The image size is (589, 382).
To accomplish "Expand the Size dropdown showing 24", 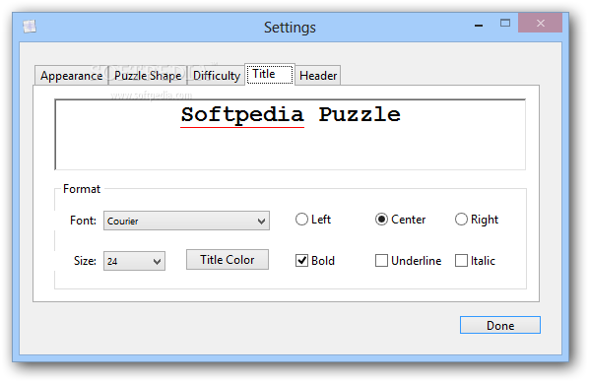I will pos(134,261).
